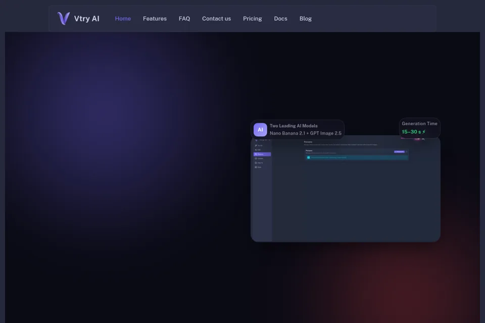
Task: Click the green "15–30 s" value
Action: pos(411,132)
